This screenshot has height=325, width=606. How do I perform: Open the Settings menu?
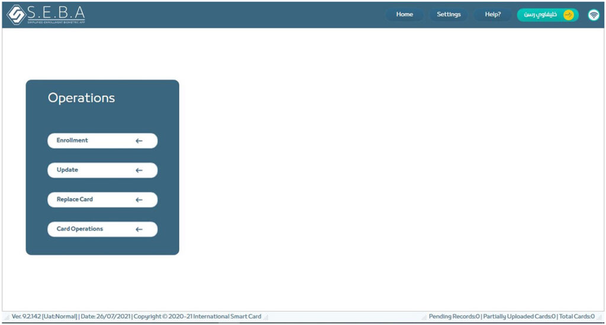[x=449, y=14]
